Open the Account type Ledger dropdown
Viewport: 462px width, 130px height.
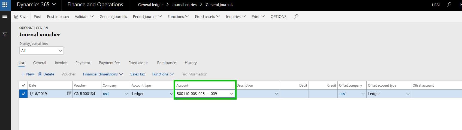tap(171, 94)
